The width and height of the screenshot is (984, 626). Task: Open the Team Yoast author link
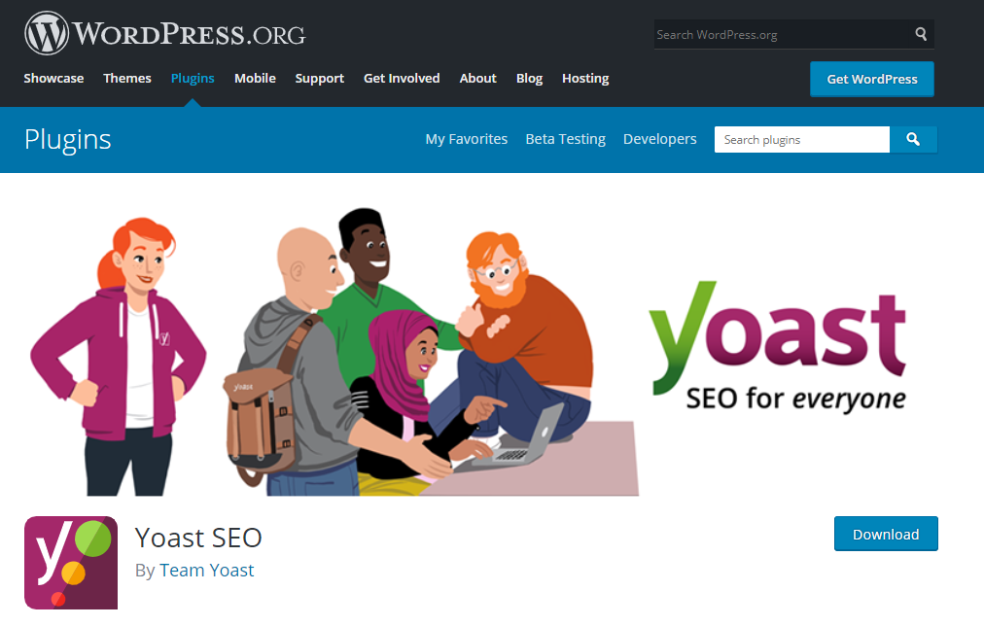coord(206,571)
